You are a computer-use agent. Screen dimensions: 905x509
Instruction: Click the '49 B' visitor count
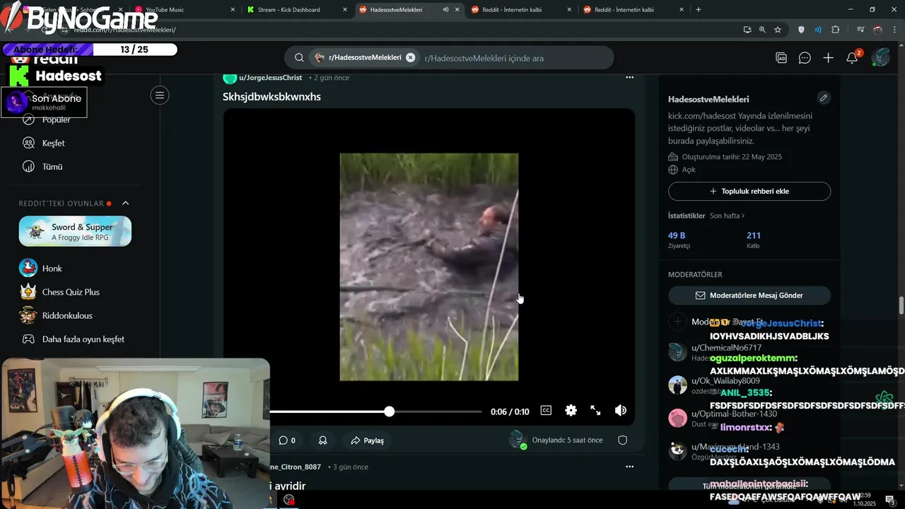677,235
